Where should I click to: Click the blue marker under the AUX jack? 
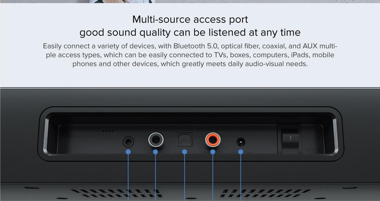click(x=128, y=152)
